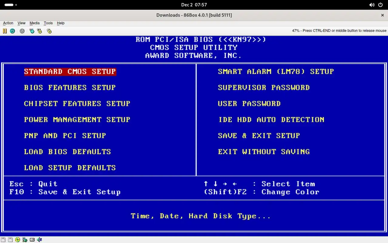Screen dimensions: 388x243
Task: Click the 'Select Item' arrow keys hint
Action: click(x=259, y=184)
